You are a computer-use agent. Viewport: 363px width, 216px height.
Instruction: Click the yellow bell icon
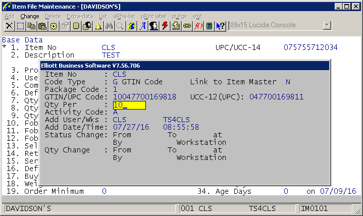pyautogui.click(x=98, y=26)
